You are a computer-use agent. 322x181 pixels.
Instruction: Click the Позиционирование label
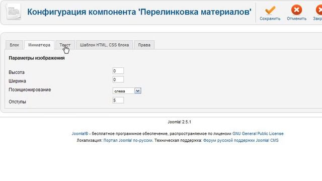[30, 89]
